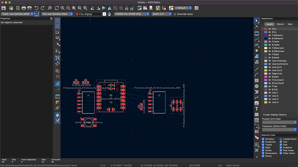Redo the last edit
This screenshot has height=167, width=298.
43,8
